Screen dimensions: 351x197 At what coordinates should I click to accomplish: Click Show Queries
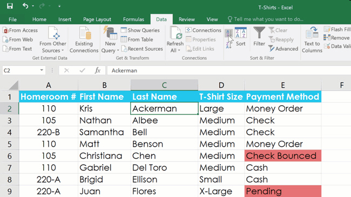tap(140, 30)
